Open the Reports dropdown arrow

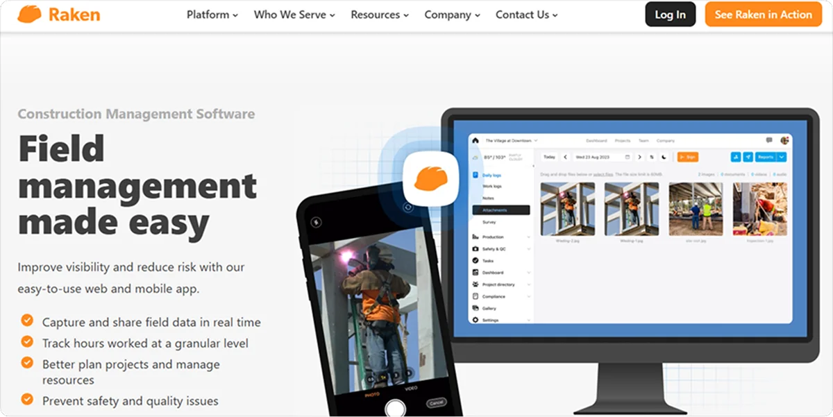[782, 157]
